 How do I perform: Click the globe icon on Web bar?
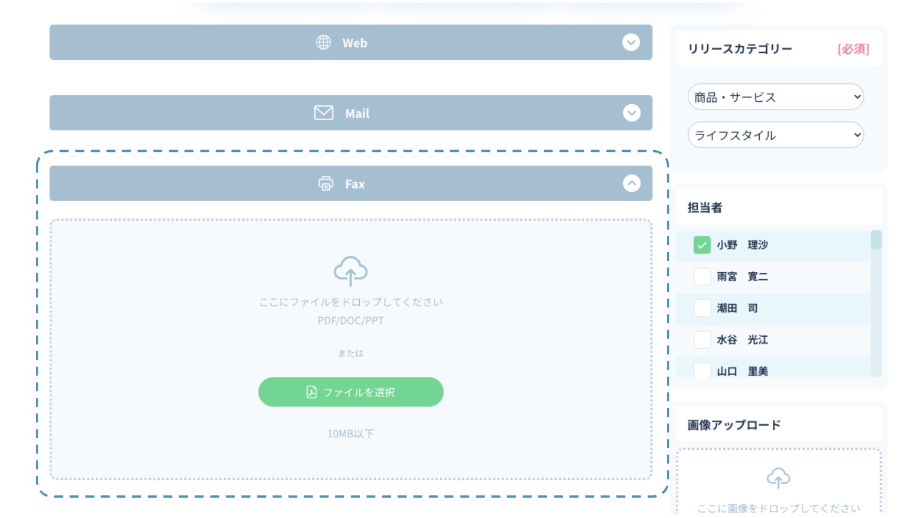pyautogui.click(x=323, y=42)
